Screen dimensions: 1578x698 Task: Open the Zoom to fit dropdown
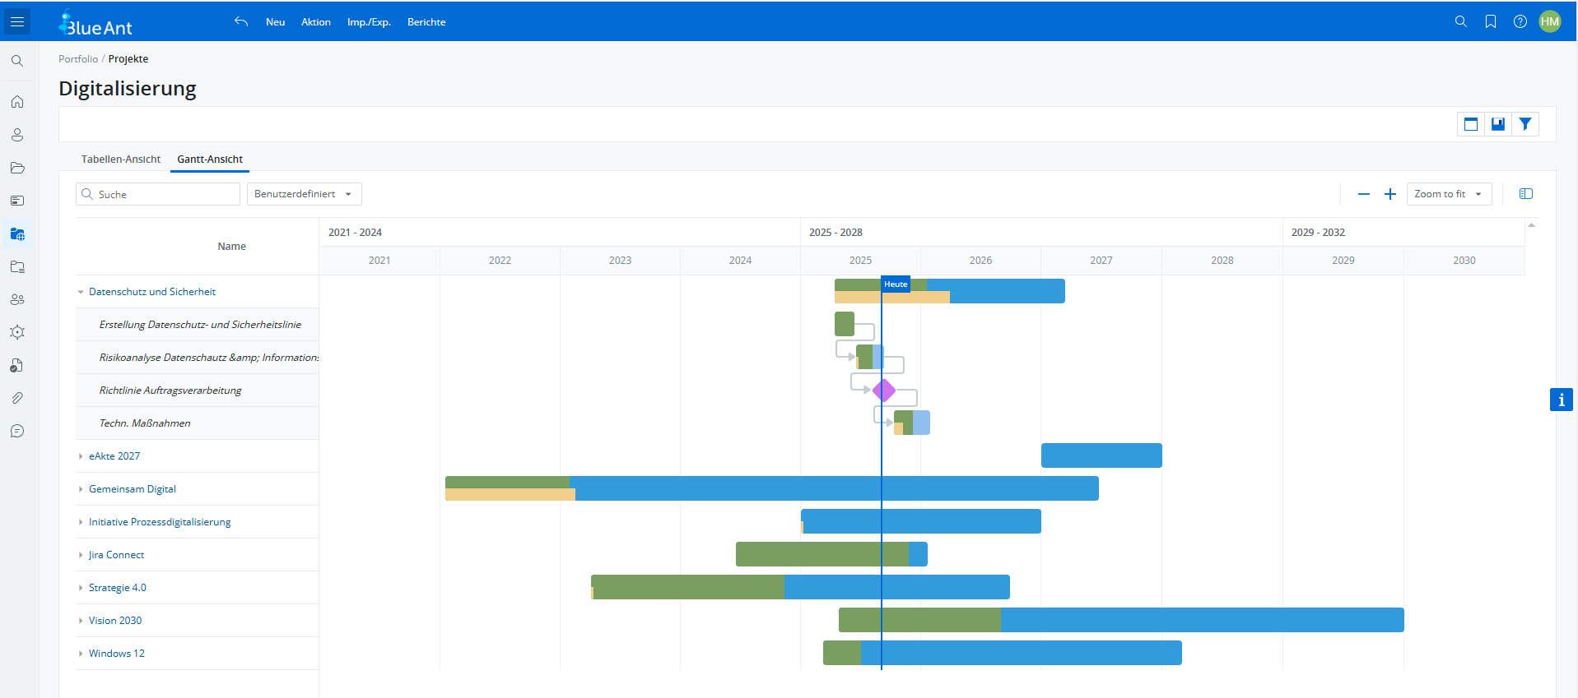(x=1449, y=194)
